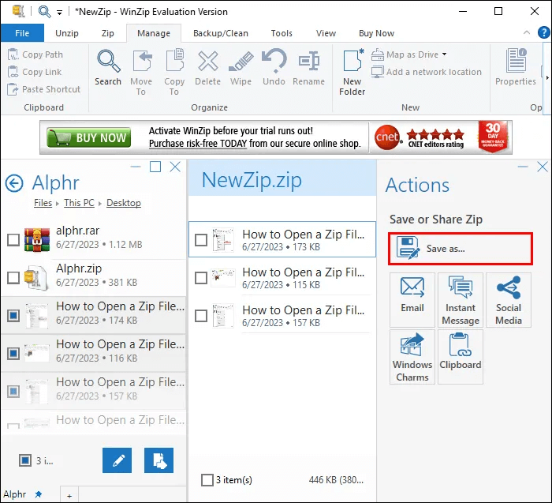Open the Windows Charms share option
This screenshot has width=552, height=503.
[x=412, y=357]
